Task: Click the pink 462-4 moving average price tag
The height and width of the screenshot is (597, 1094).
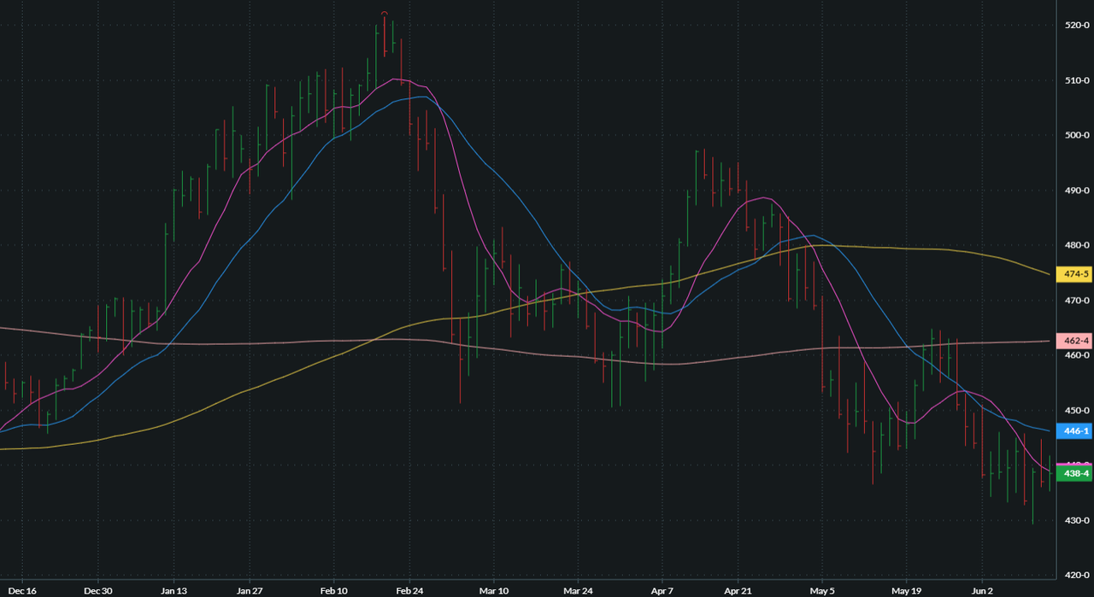Action: point(1074,341)
